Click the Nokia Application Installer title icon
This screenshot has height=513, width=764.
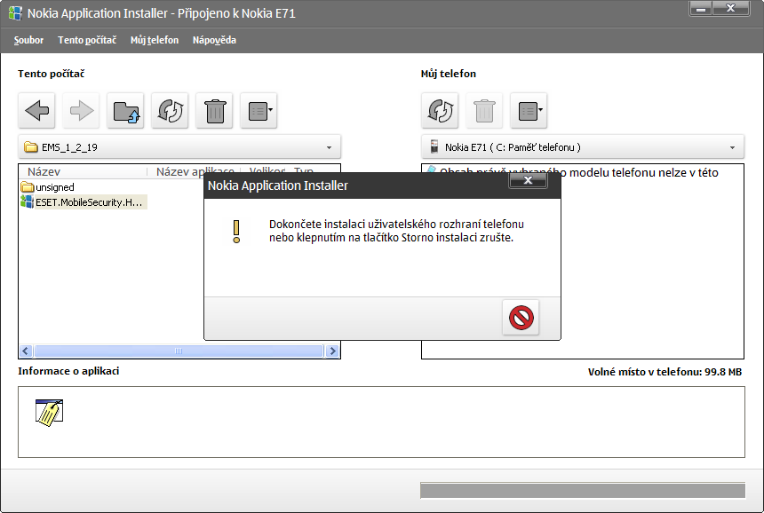click(x=15, y=13)
